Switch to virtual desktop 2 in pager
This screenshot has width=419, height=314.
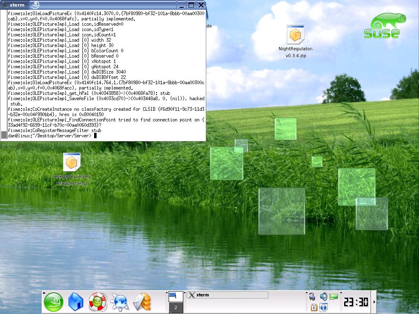(176, 307)
